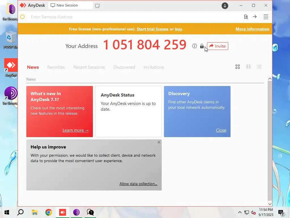Click the AnyDesk Status card

tap(128, 112)
